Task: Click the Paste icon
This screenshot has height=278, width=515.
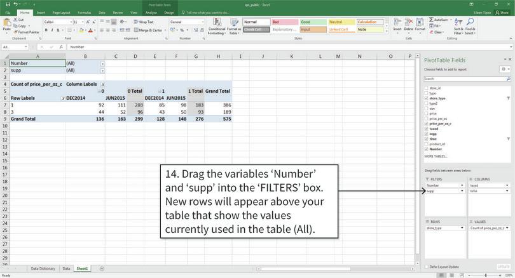Action: (x=6, y=23)
